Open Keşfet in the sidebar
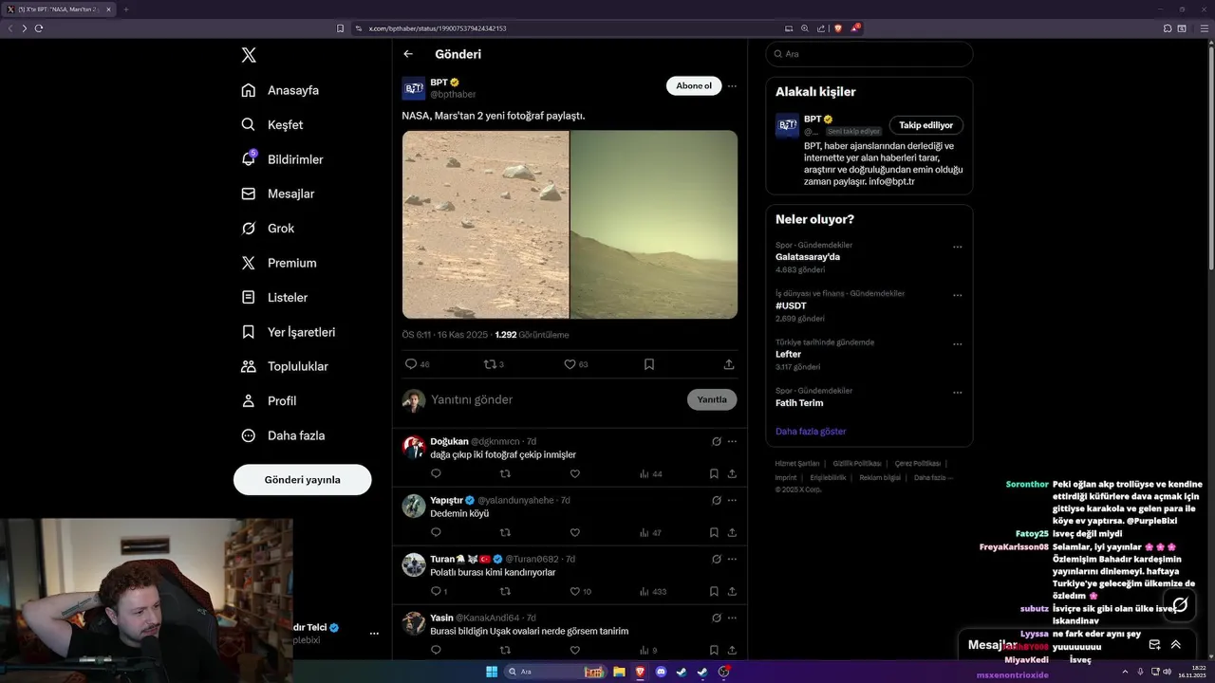This screenshot has width=1215, height=683. point(272,124)
